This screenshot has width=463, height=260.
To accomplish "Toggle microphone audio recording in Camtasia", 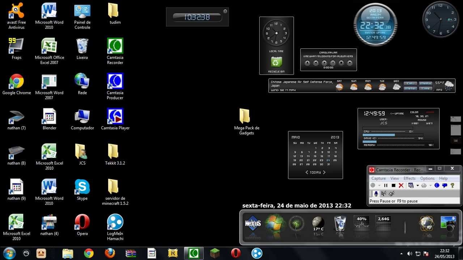I will click(376, 194).
